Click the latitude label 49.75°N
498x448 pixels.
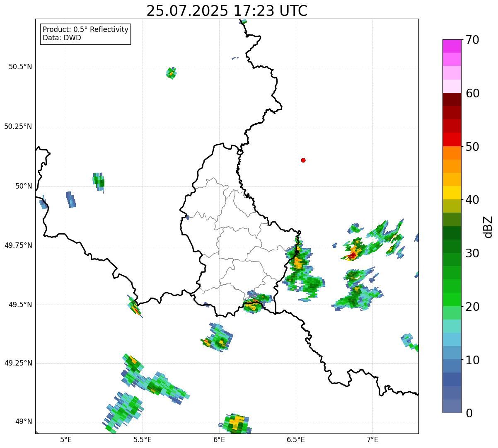tap(18, 245)
